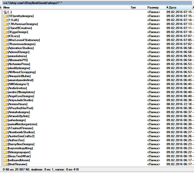194x174 pixels.
Task: Click the AdoredDesign folder icon
Action: click(x=5, y=52)
